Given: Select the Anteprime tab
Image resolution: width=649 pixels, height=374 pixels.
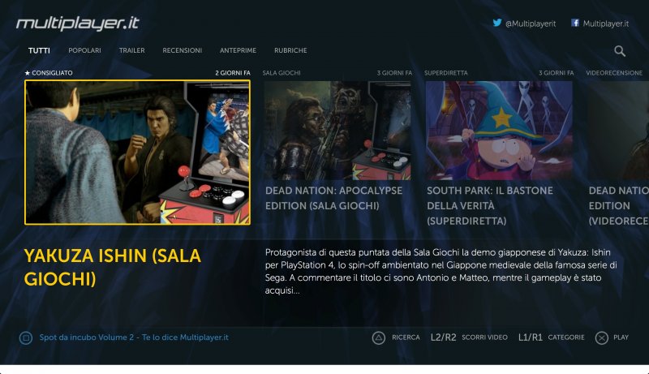Looking at the screenshot, I should pyautogui.click(x=239, y=50).
